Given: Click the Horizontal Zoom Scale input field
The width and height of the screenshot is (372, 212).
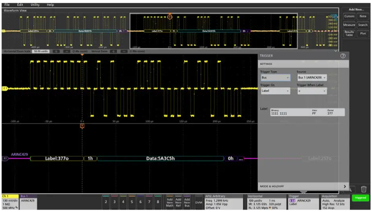Looking at the screenshot, I should (41, 51).
